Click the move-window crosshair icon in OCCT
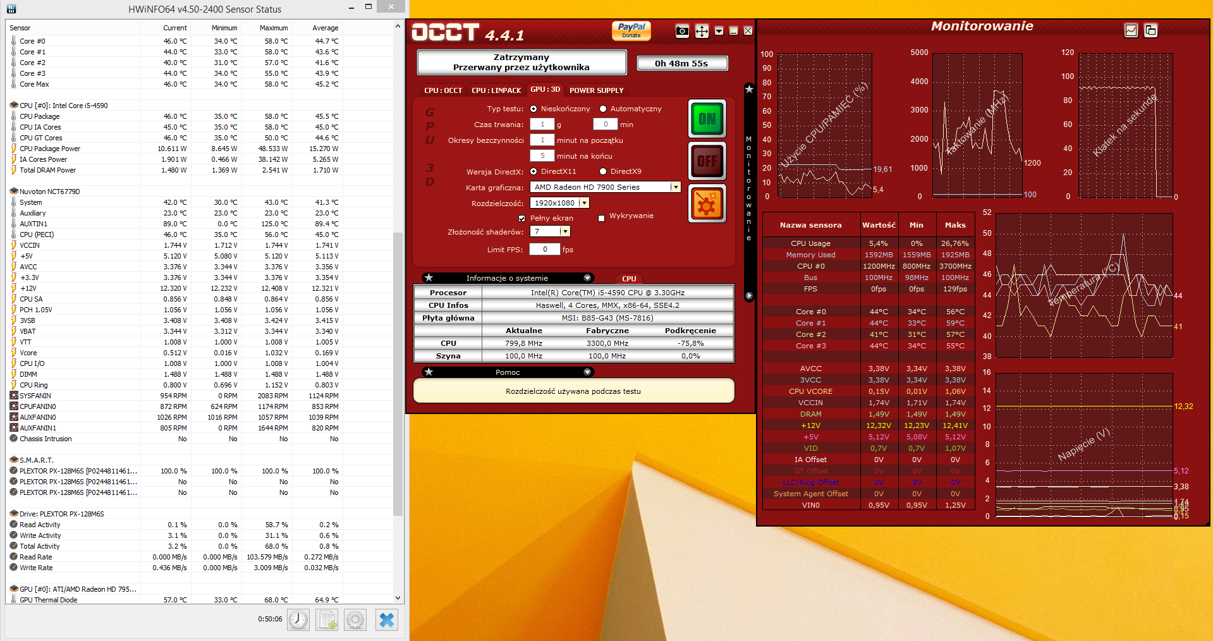The height and width of the screenshot is (641, 1213). 702,32
